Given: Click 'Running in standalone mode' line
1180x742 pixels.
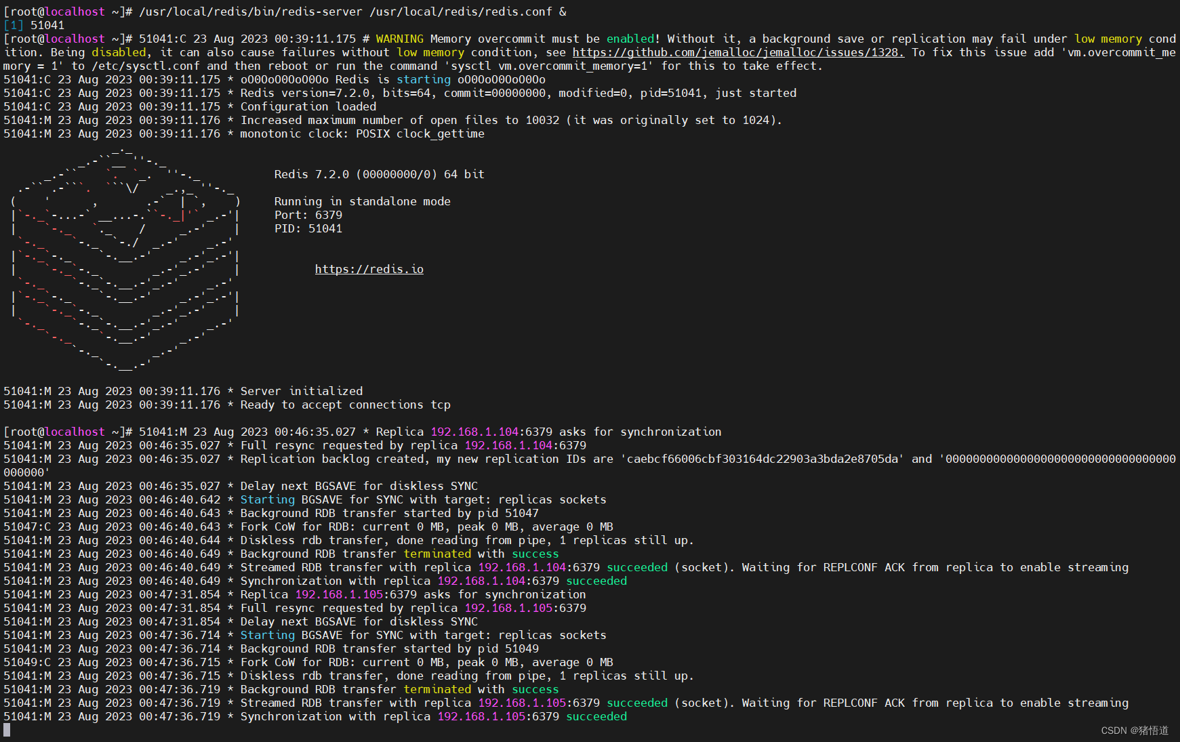Looking at the screenshot, I should click(363, 201).
